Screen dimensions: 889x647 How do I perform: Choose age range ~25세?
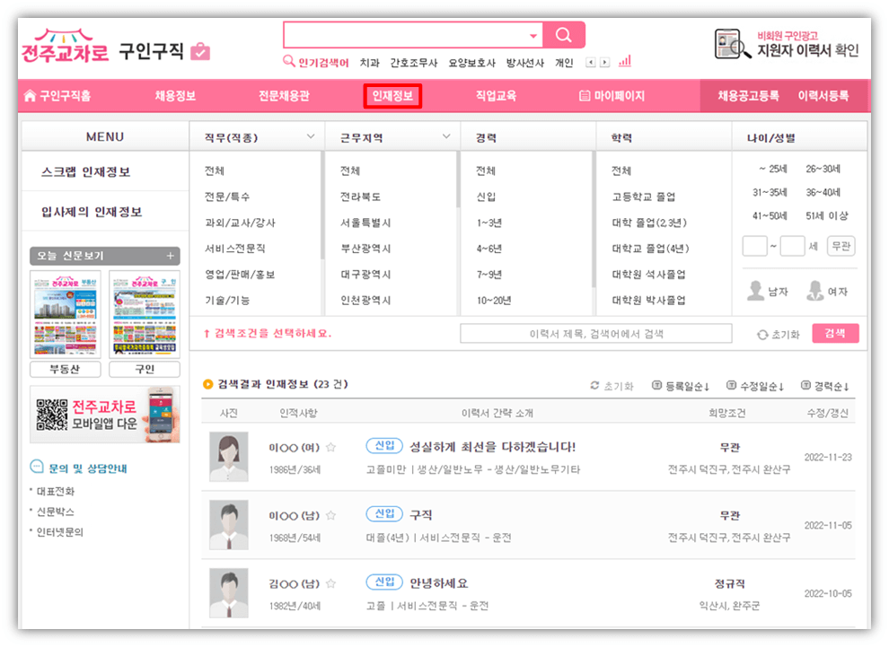[x=773, y=169]
